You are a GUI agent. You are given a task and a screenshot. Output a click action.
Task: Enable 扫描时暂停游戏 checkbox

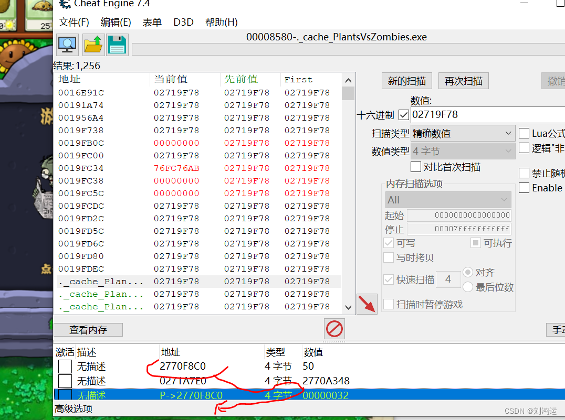pyautogui.click(x=389, y=304)
